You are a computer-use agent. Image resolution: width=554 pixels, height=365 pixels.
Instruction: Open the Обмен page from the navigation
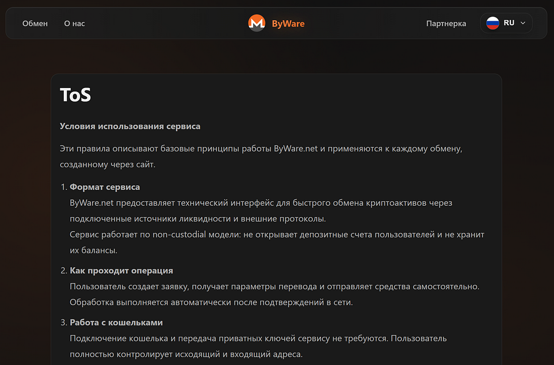pos(35,24)
